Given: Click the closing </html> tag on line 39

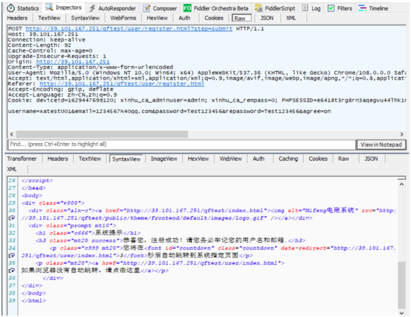Looking at the screenshot, I should (34, 301).
